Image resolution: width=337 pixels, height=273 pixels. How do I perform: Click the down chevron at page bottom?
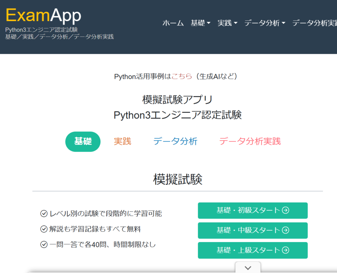pos(248,267)
